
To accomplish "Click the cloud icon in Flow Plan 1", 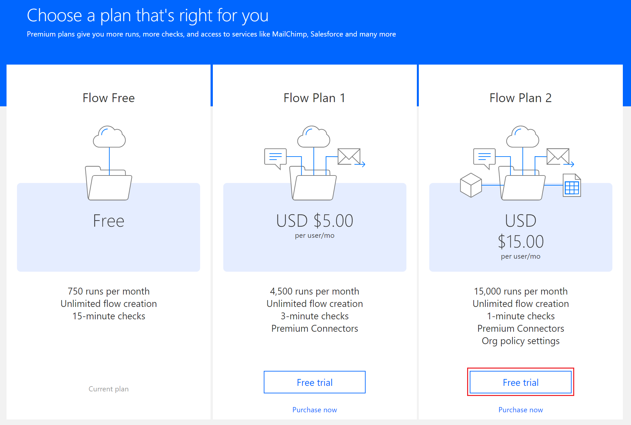I will point(314,137).
